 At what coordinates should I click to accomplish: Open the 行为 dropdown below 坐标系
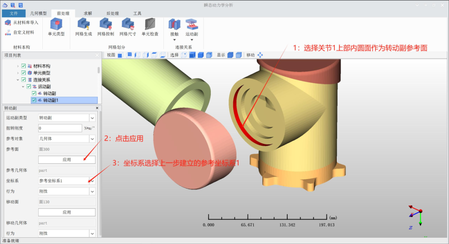click(x=92, y=191)
